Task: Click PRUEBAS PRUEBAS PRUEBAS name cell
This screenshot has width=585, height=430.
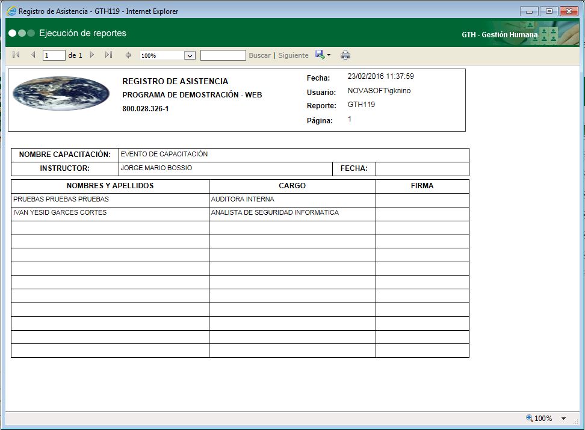Action: 110,200
